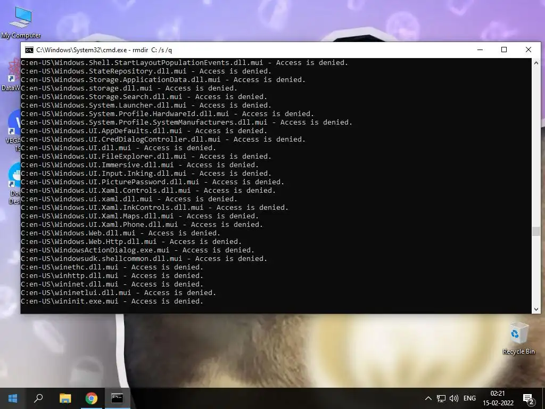This screenshot has width=545, height=409.
Task: Click the line 'Windows.StateRepository.dll.mui - Access is denied.'
Action: point(146,71)
